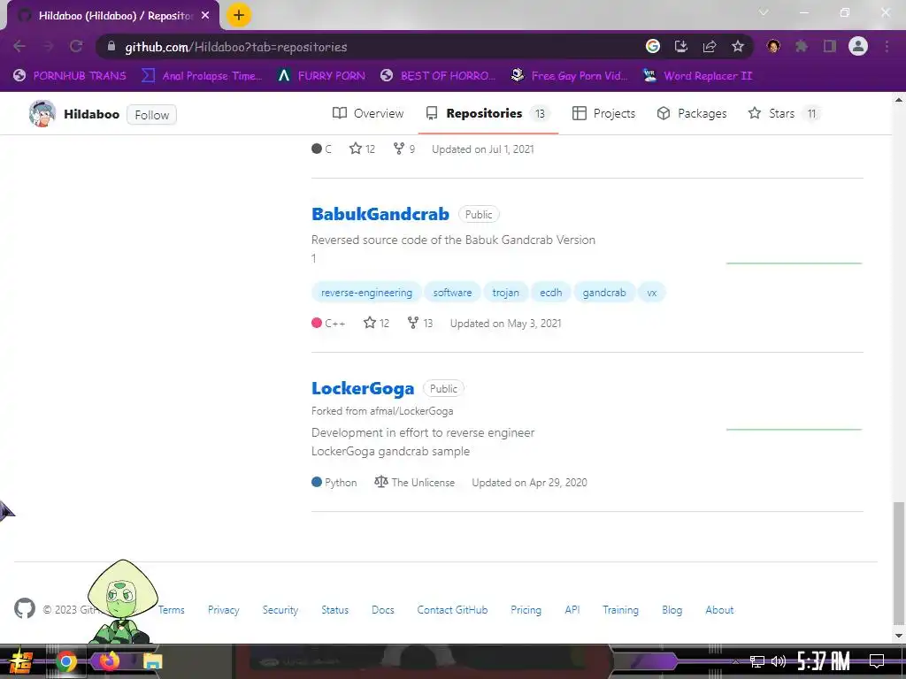Image resolution: width=906 pixels, height=679 pixels.
Task: Select the gandcrab topic tag
Action: (x=603, y=293)
